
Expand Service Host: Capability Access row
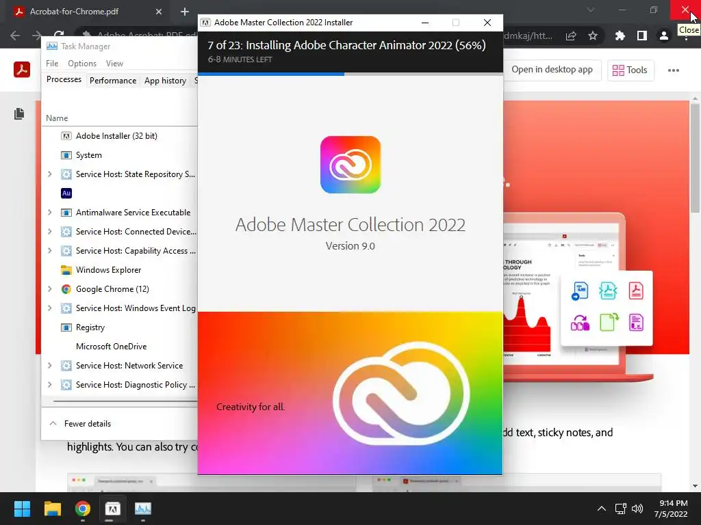click(x=49, y=250)
